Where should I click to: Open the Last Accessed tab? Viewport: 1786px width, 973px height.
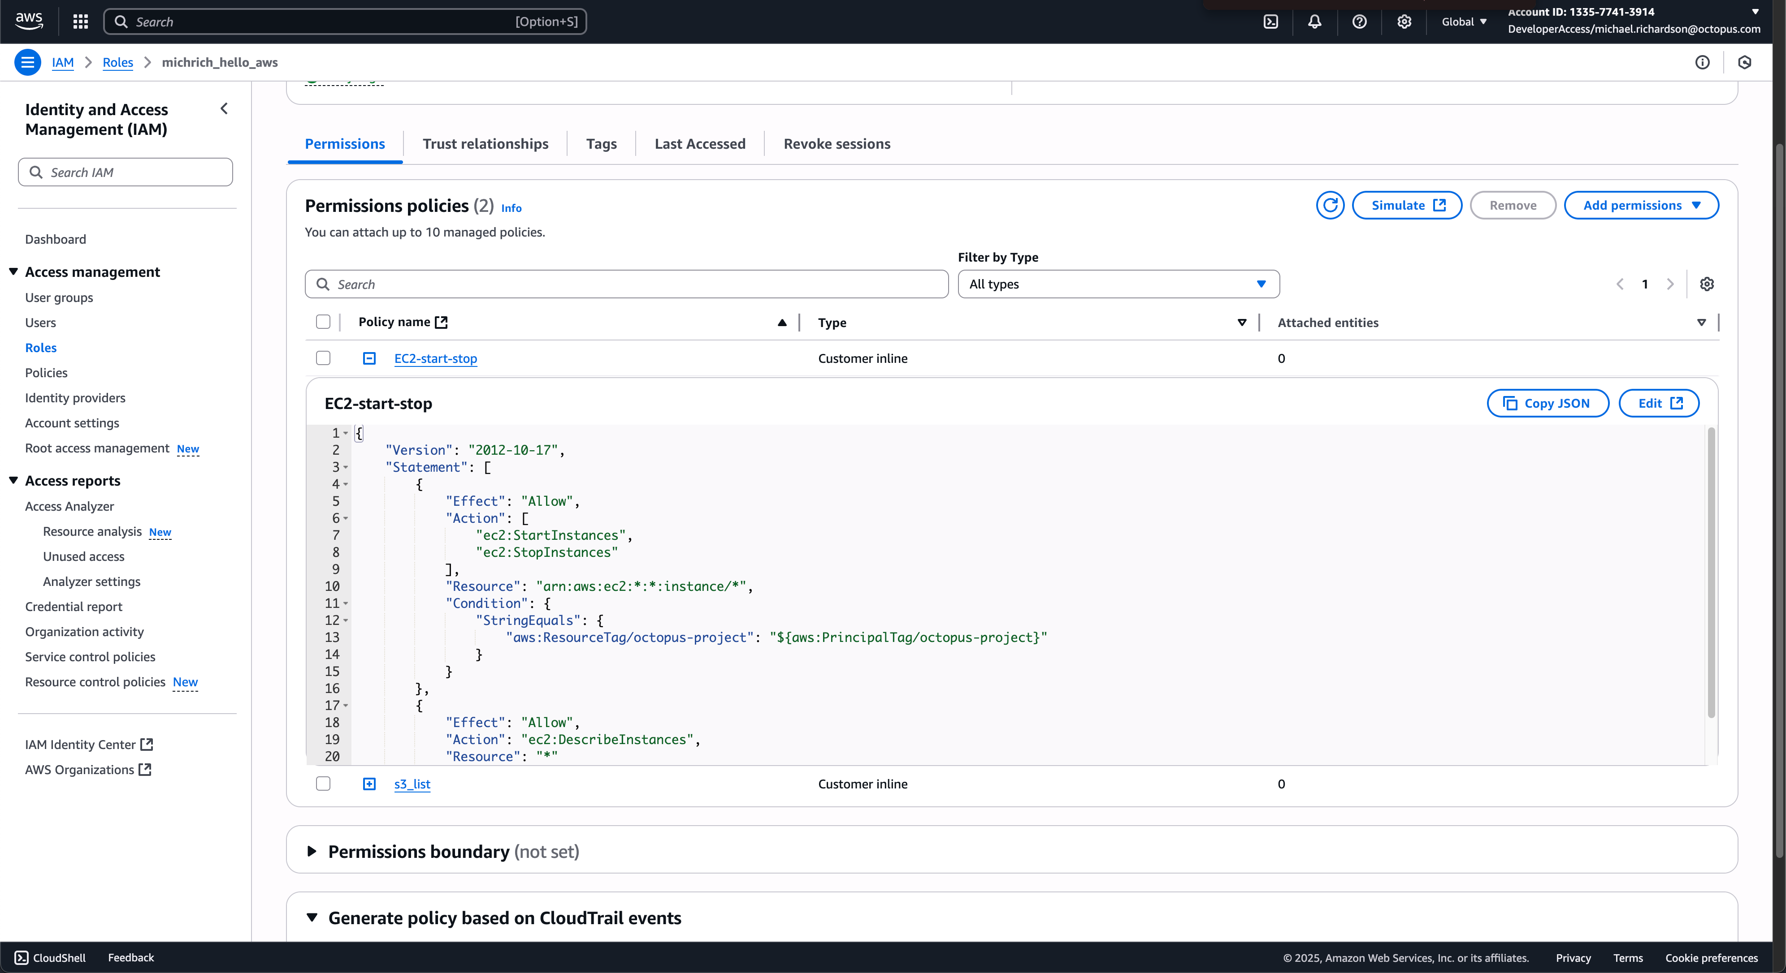point(700,143)
